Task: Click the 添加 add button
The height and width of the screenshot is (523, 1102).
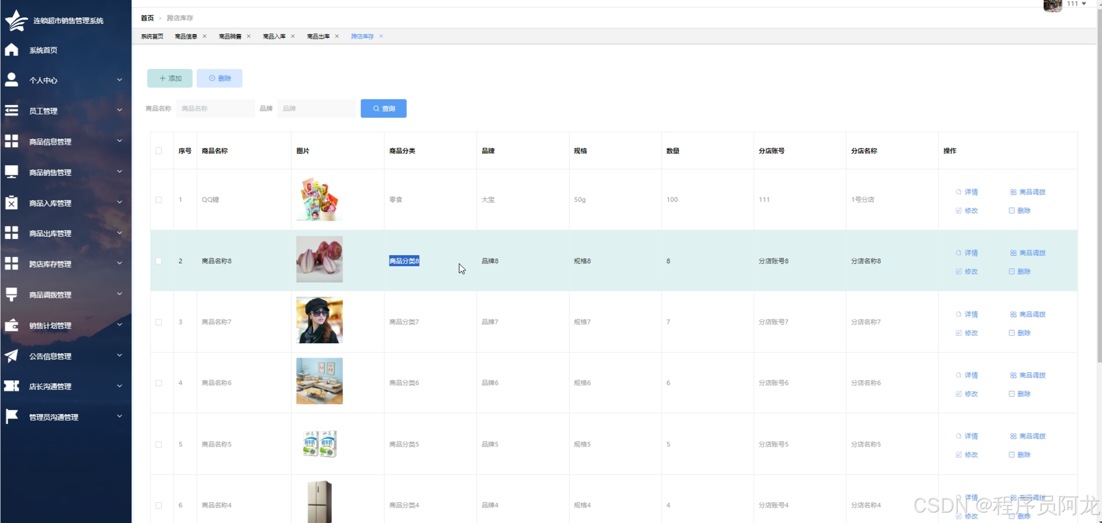Action: tap(170, 78)
